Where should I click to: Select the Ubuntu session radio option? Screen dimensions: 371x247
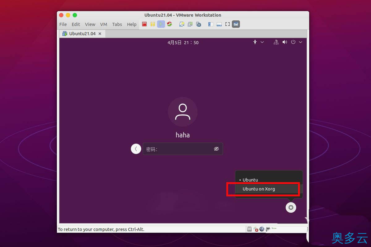pyautogui.click(x=250, y=180)
